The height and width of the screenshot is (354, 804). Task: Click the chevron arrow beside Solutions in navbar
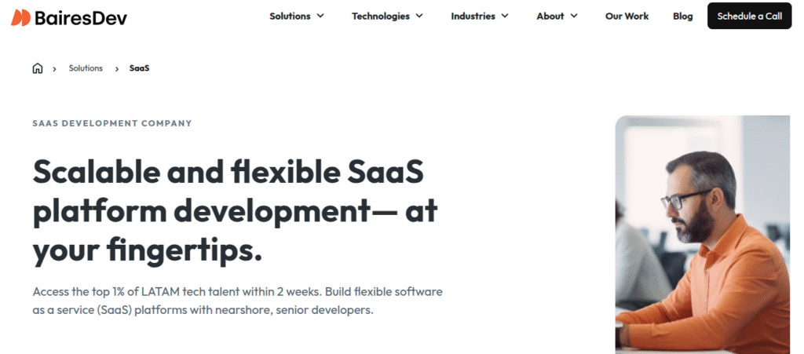click(320, 16)
